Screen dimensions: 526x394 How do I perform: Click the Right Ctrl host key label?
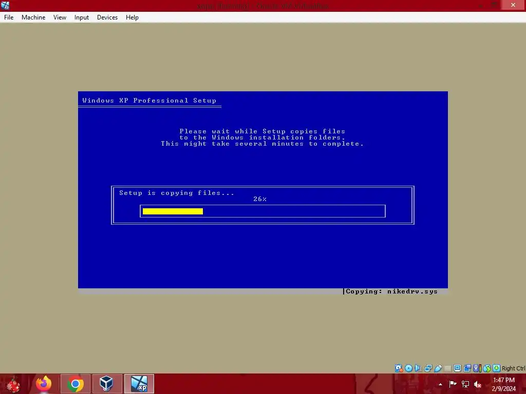pyautogui.click(x=513, y=368)
